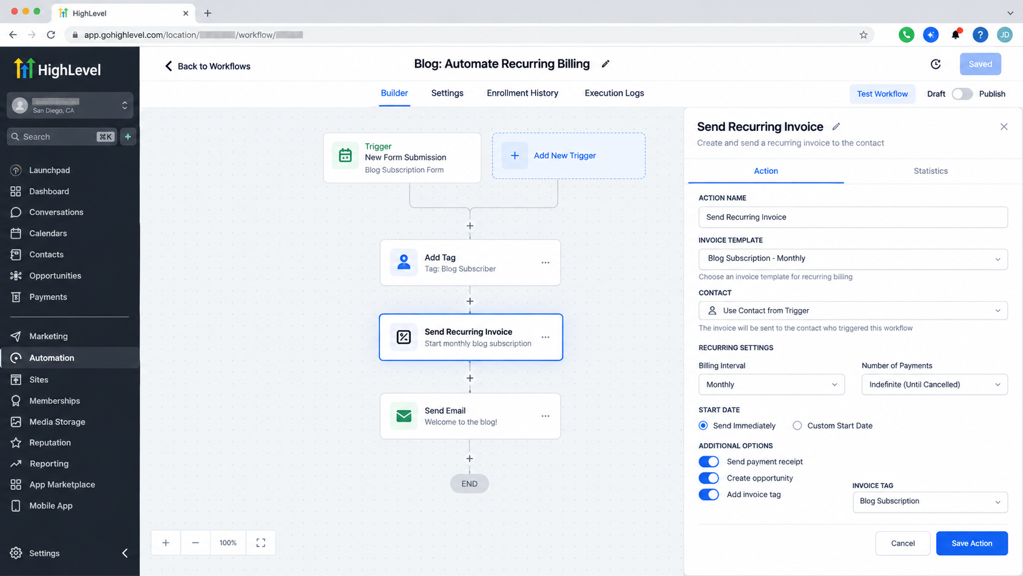Click the green quick-add plus in sidebar
The height and width of the screenshot is (576, 1023).
(128, 137)
